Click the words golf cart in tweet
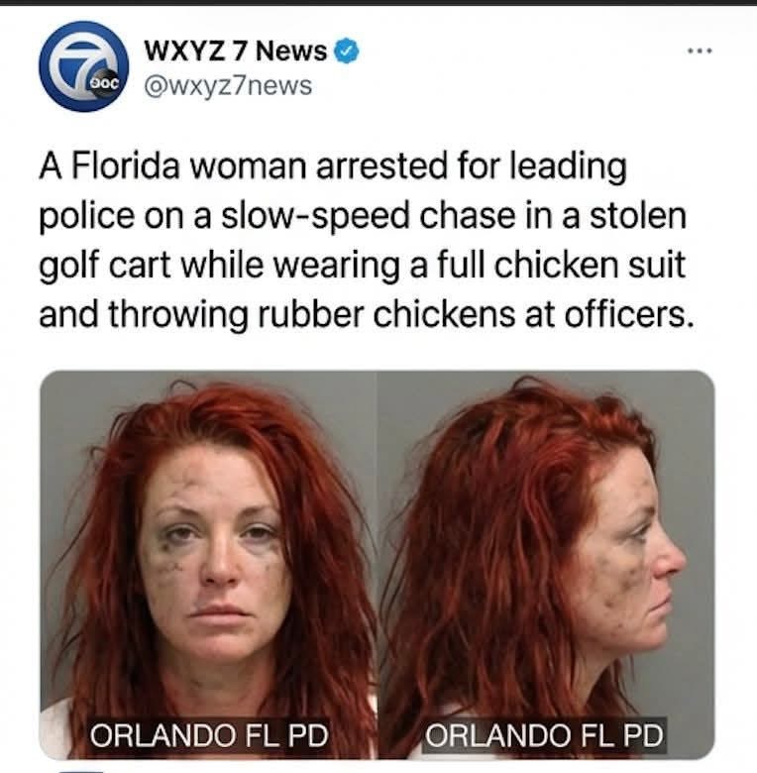 coord(104,267)
